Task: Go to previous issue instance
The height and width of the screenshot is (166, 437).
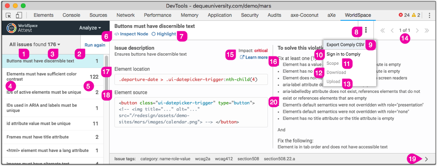Action: [x=393, y=30]
